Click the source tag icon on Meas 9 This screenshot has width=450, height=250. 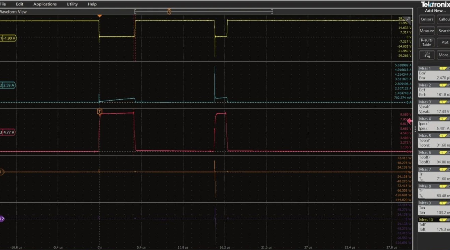tap(443, 203)
